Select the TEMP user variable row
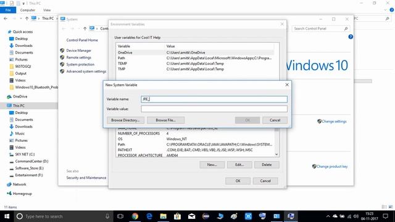The image size is (395, 222). [x=195, y=64]
